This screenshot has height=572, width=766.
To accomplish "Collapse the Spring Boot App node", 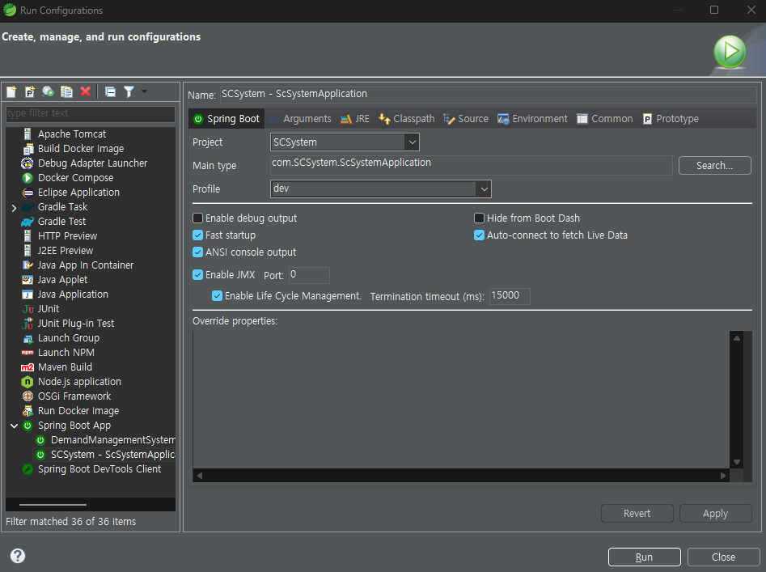I will click(x=15, y=426).
